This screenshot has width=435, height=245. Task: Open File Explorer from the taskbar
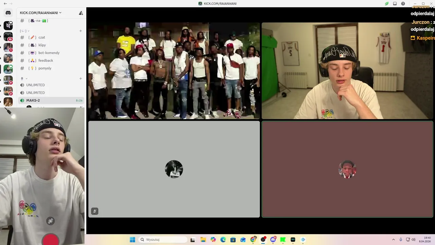click(203, 240)
